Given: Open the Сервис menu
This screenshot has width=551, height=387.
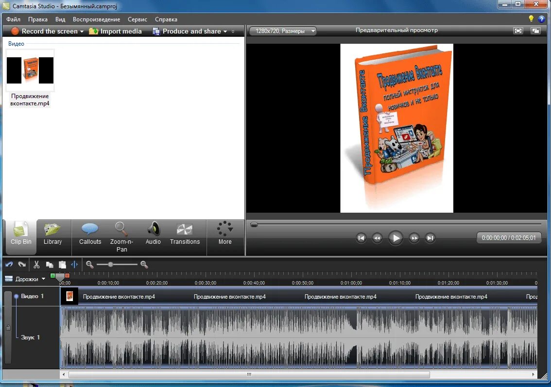Looking at the screenshot, I should click(x=138, y=19).
